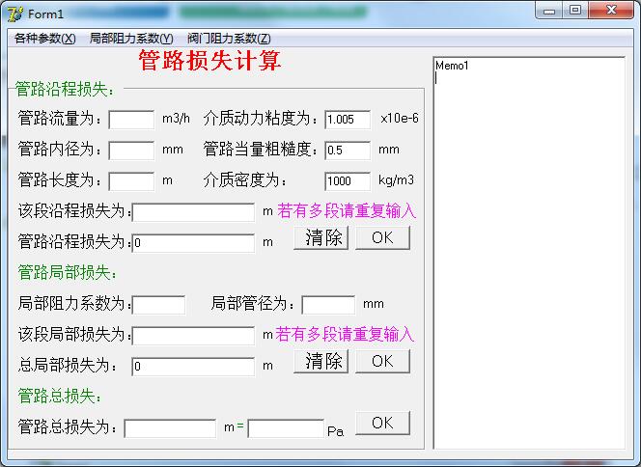The image size is (641, 467).
Task: Click inside the Memo1 text area
Action: (x=529, y=254)
